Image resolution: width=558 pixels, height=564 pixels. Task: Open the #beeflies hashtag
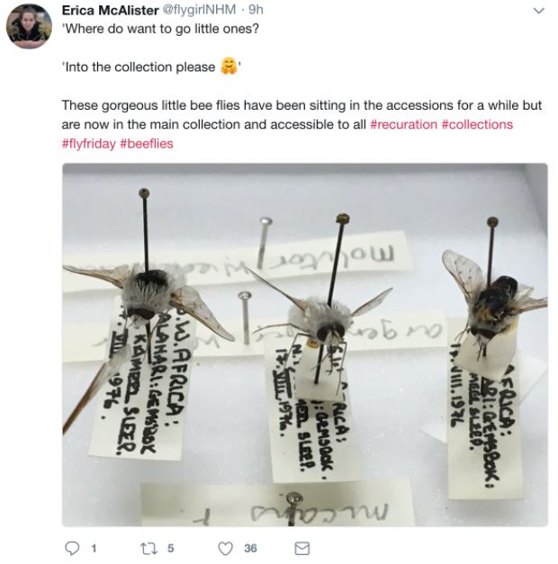click(147, 144)
